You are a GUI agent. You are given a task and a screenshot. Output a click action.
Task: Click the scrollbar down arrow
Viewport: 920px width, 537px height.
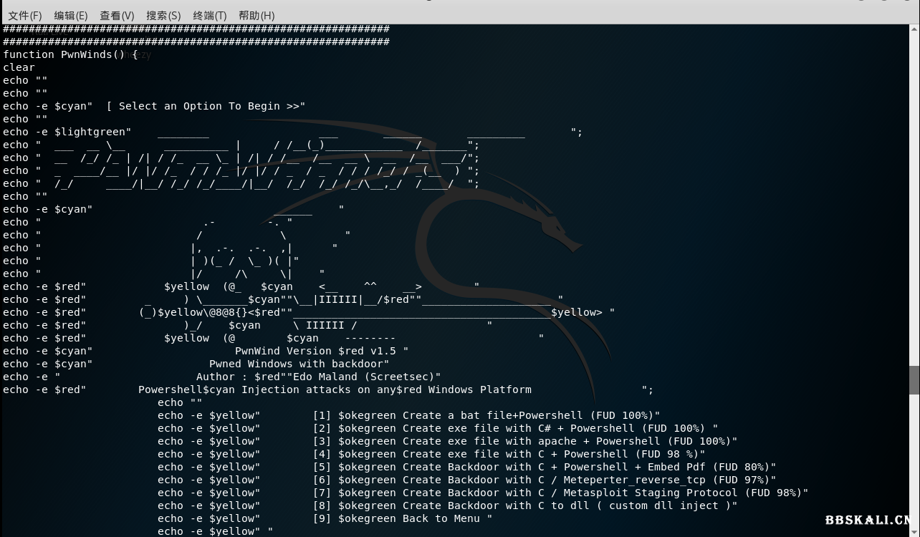coord(914,532)
